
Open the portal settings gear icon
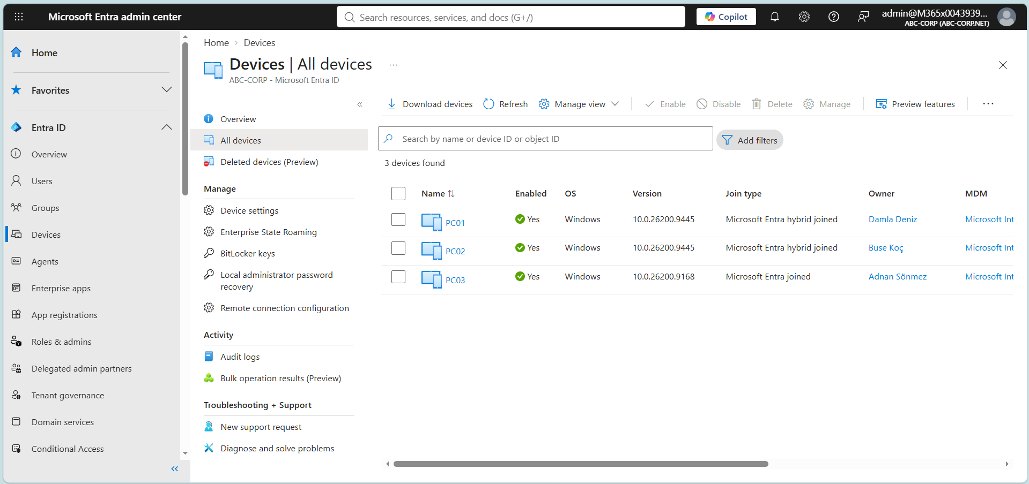click(804, 17)
